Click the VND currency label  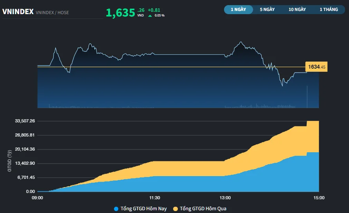[x=141, y=15]
